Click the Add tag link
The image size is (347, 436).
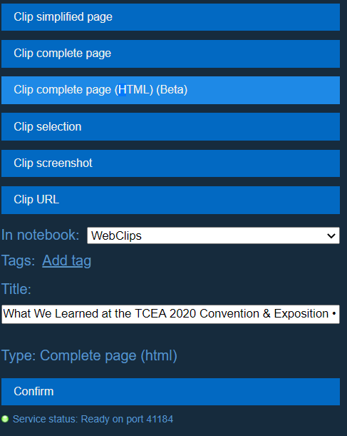coord(67,261)
